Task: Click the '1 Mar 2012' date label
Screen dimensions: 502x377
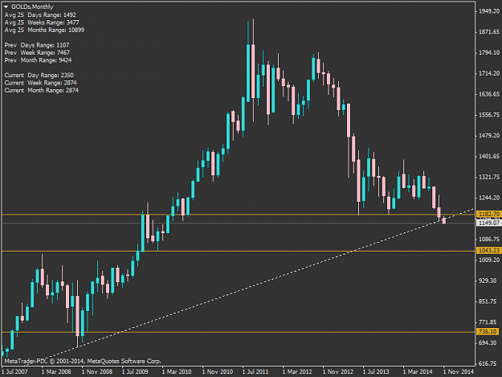Action: pos(297,371)
